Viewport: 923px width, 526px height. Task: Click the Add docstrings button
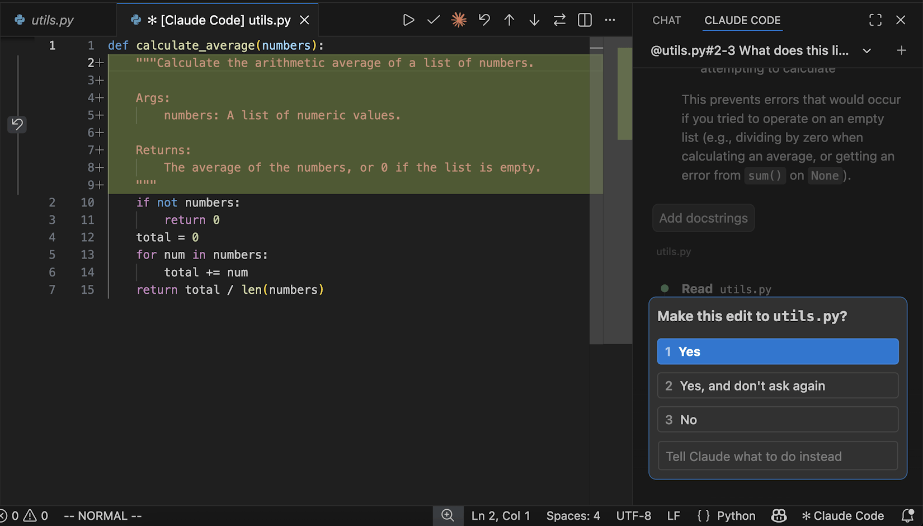tap(703, 218)
